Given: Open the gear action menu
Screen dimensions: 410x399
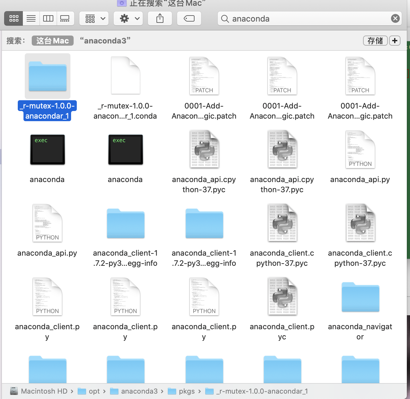Looking at the screenshot, I should pyautogui.click(x=128, y=18).
